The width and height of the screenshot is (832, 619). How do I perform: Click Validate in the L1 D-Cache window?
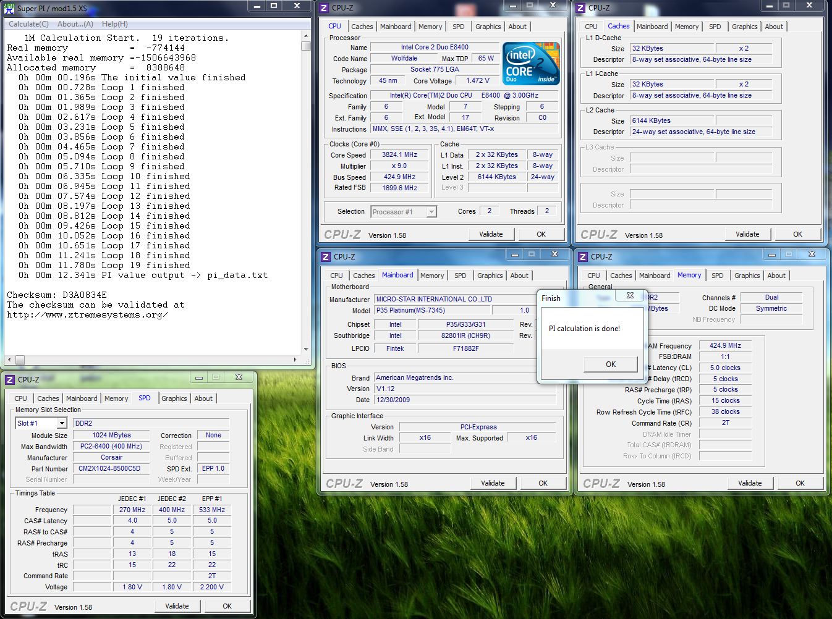[748, 234]
